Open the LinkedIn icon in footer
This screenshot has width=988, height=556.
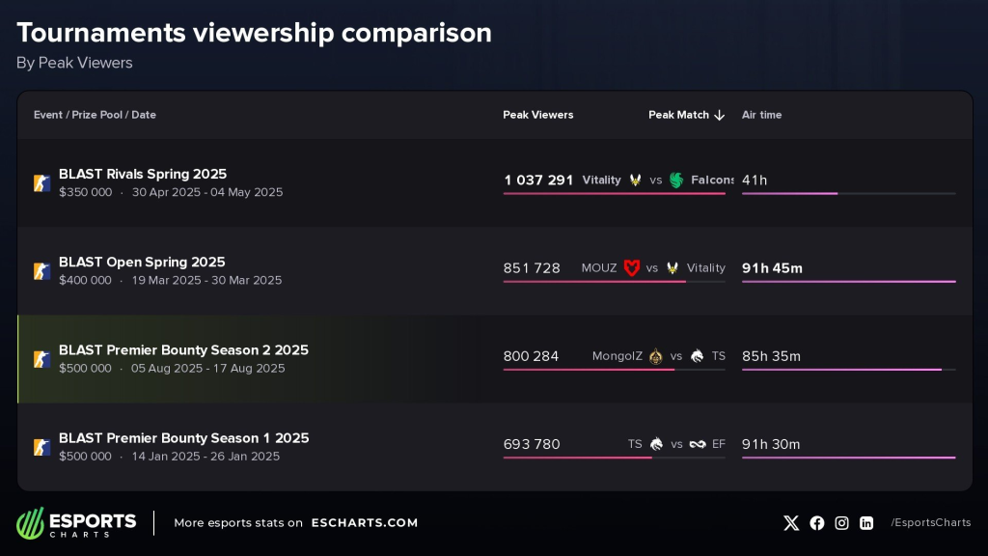(867, 523)
